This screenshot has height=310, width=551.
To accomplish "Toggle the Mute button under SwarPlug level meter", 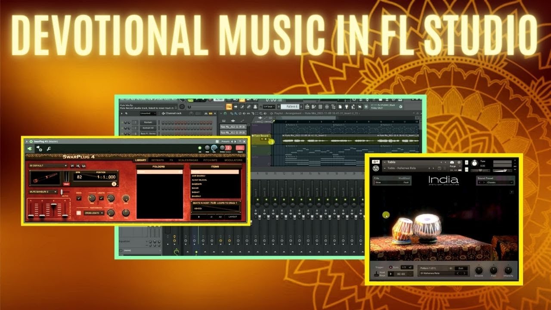I will 66,185.
